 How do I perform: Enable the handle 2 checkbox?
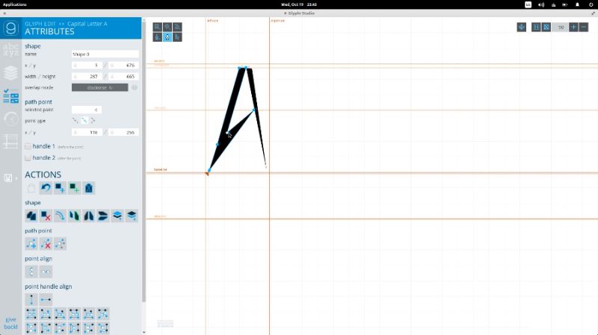pos(28,157)
